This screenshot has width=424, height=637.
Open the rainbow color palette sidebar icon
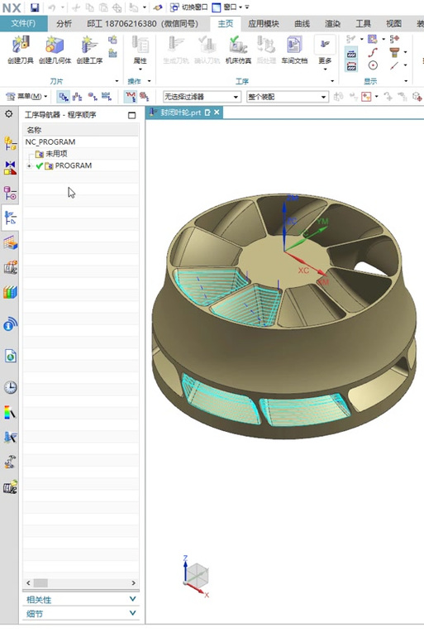pyautogui.click(x=10, y=412)
